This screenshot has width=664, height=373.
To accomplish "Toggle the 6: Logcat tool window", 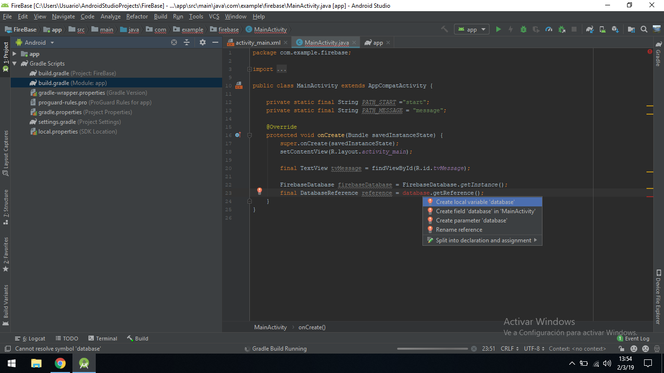I will point(30,339).
